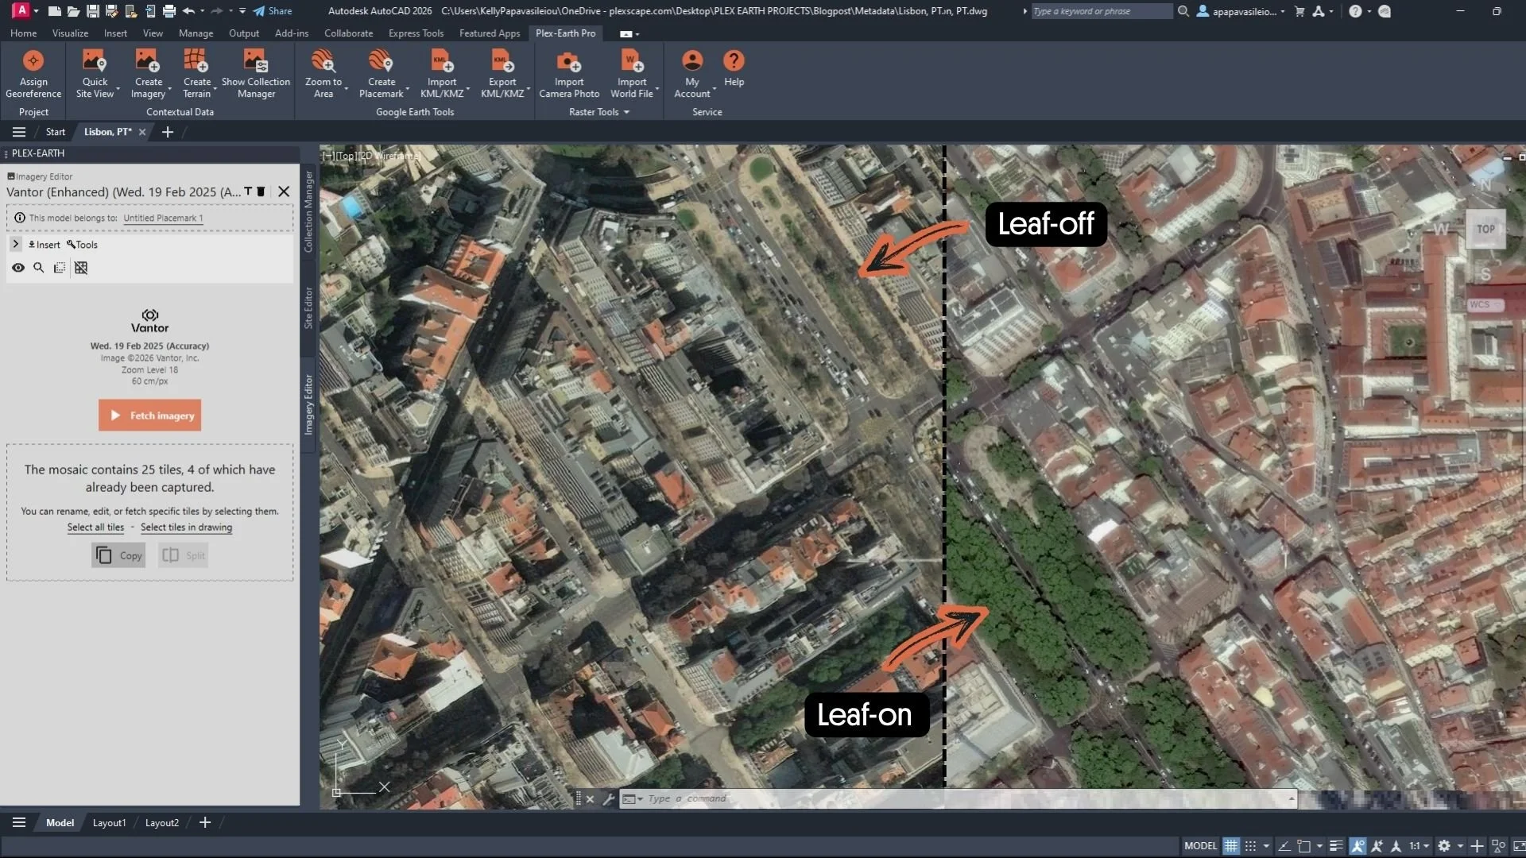Open the Featured Apps ribbon tab

(x=490, y=33)
